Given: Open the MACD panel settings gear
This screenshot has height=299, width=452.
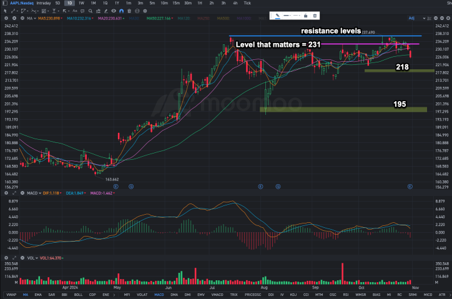Looking at the screenshot, I should (x=6, y=193).
